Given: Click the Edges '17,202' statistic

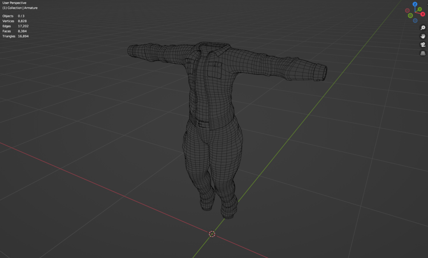Looking at the screenshot, I should tap(23, 26).
